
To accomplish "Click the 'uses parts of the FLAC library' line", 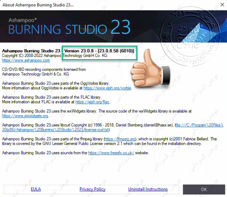I will [52, 97].
